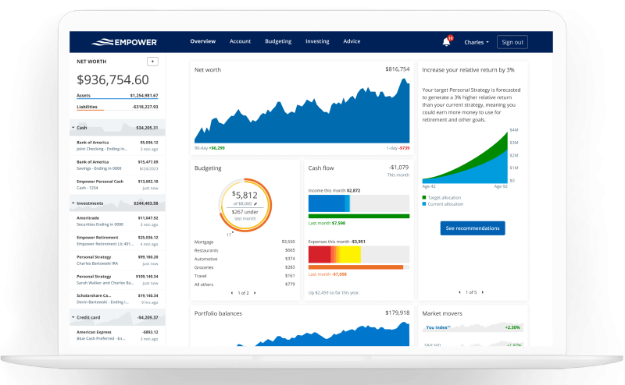Select Personal Strategy Sarah Walker account
Screen dimensions: 625x385
pos(117,280)
